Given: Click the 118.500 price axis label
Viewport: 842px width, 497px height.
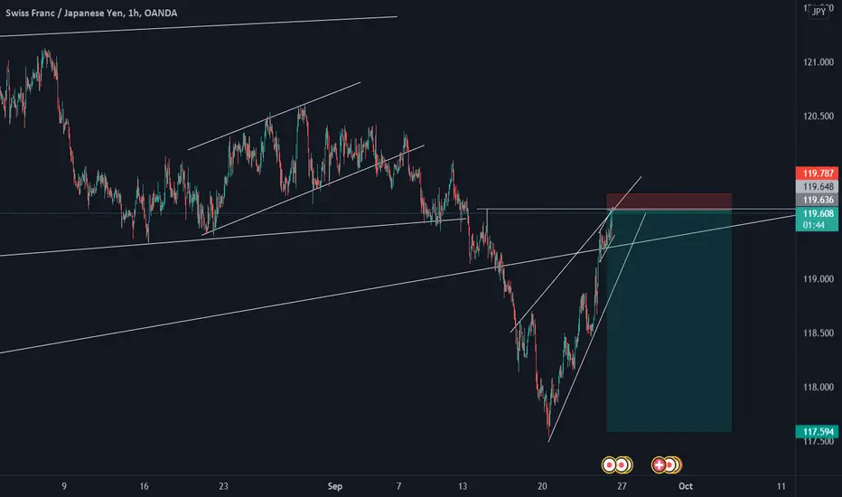Looking at the screenshot, I should (x=818, y=333).
